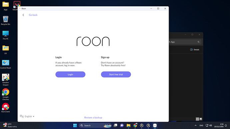Open the Restore a backup link

[x=93, y=117]
